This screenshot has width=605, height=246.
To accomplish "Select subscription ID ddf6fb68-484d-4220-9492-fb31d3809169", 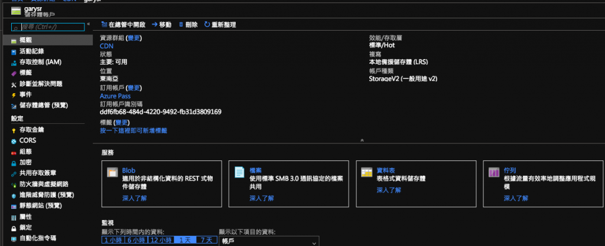I will click(x=161, y=112).
